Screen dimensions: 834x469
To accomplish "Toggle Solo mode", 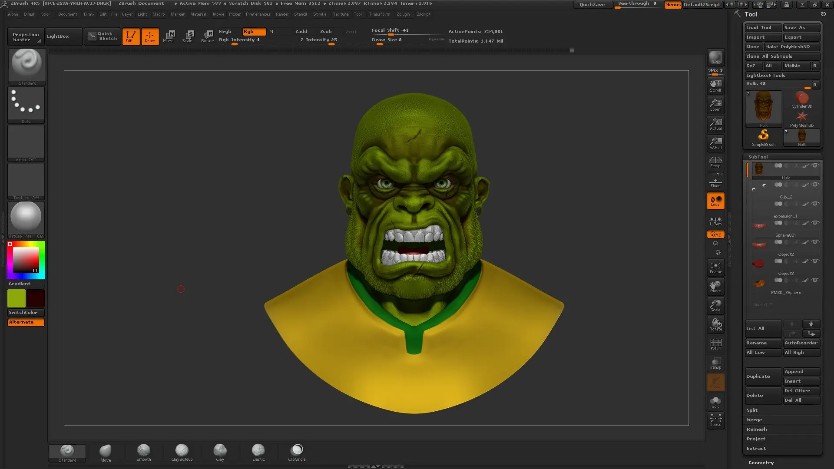I will point(715,402).
